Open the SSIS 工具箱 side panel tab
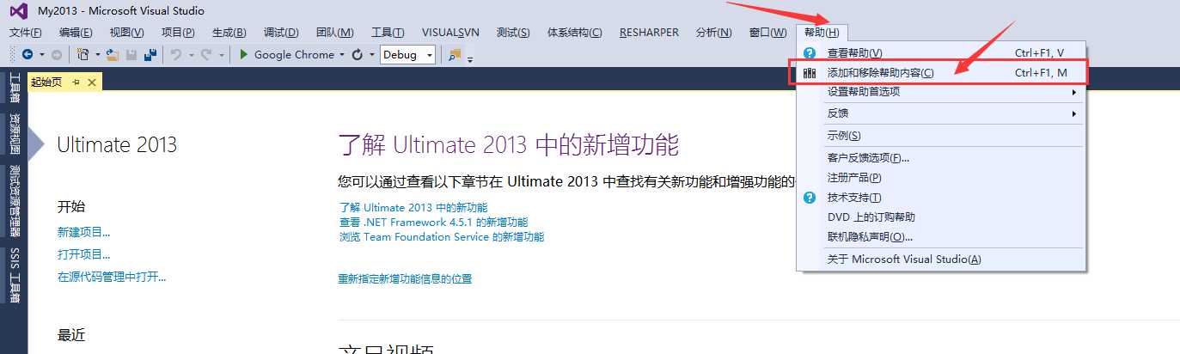 click(15, 275)
